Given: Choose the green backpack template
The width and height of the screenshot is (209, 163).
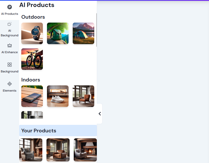Looking at the screenshot, I should pos(58,33).
